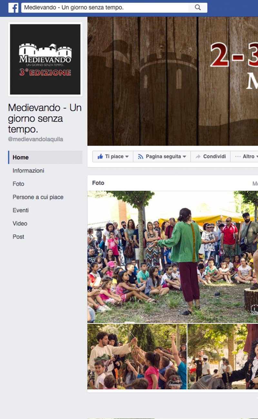Click the Facebook logo icon
This screenshot has height=419, width=258.
click(13, 8)
